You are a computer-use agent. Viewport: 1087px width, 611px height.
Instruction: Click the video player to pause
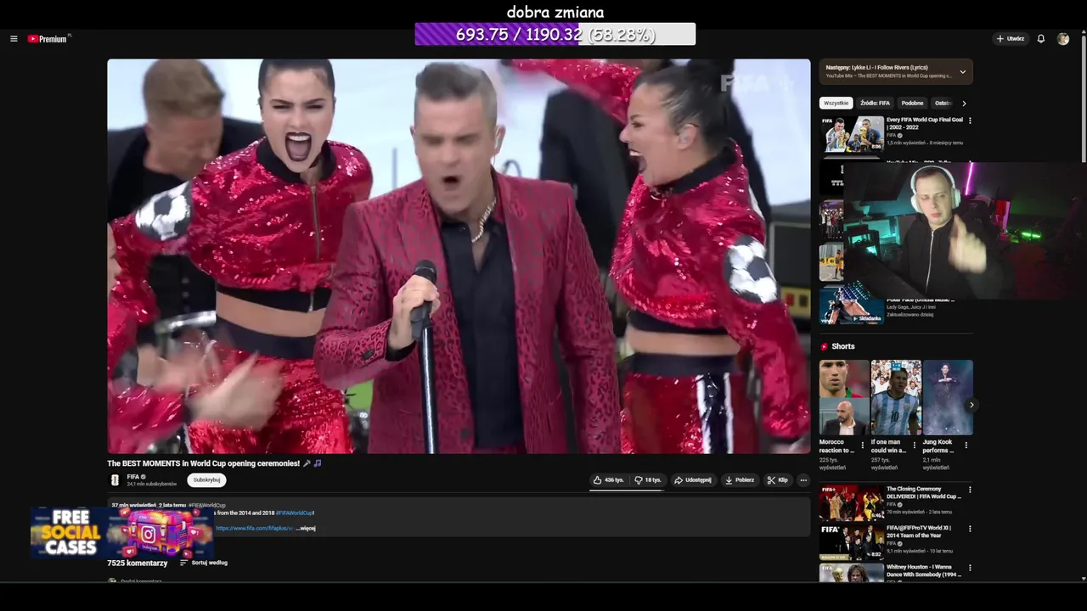point(459,255)
